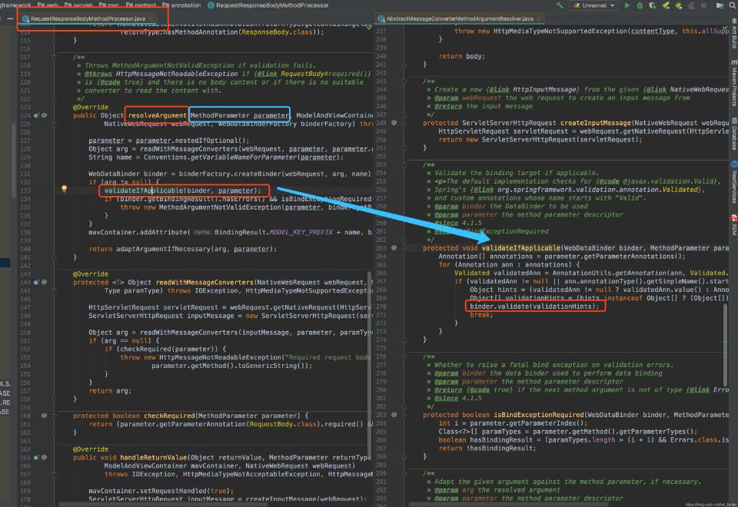Open the Maven Projects side panel
738x507 pixels.
point(733,84)
